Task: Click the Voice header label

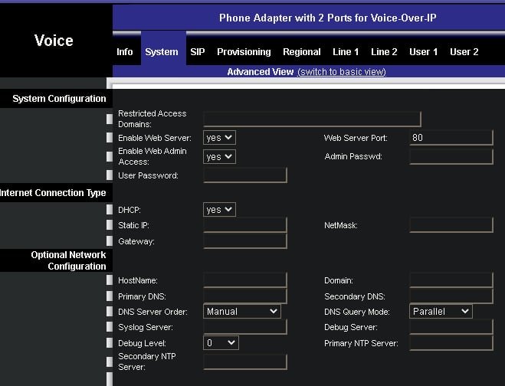Action: (54, 41)
